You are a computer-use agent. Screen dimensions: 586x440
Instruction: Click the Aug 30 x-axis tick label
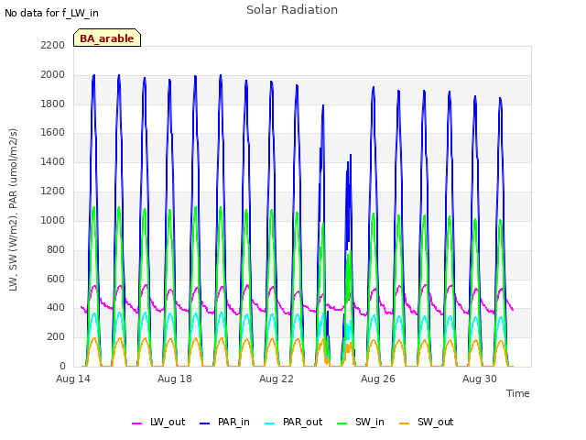pyautogui.click(x=480, y=379)
